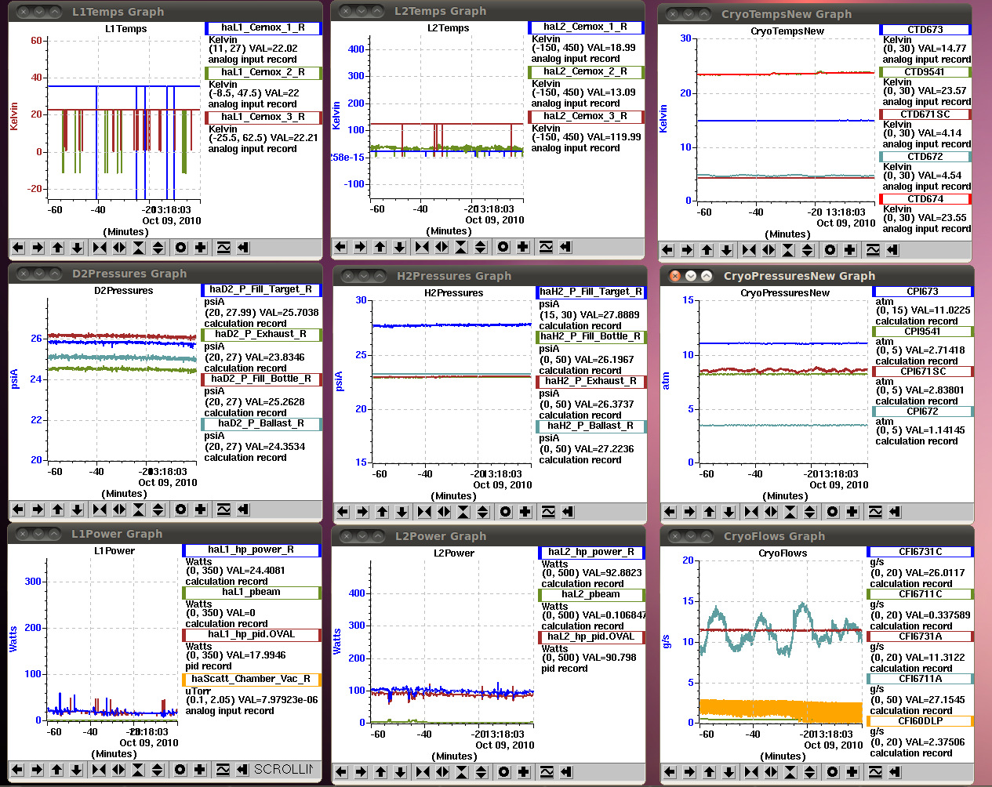The width and height of the screenshot is (992, 787).
Task: Select the haL1_Cernox_1_R legend label
Action: click(x=263, y=27)
